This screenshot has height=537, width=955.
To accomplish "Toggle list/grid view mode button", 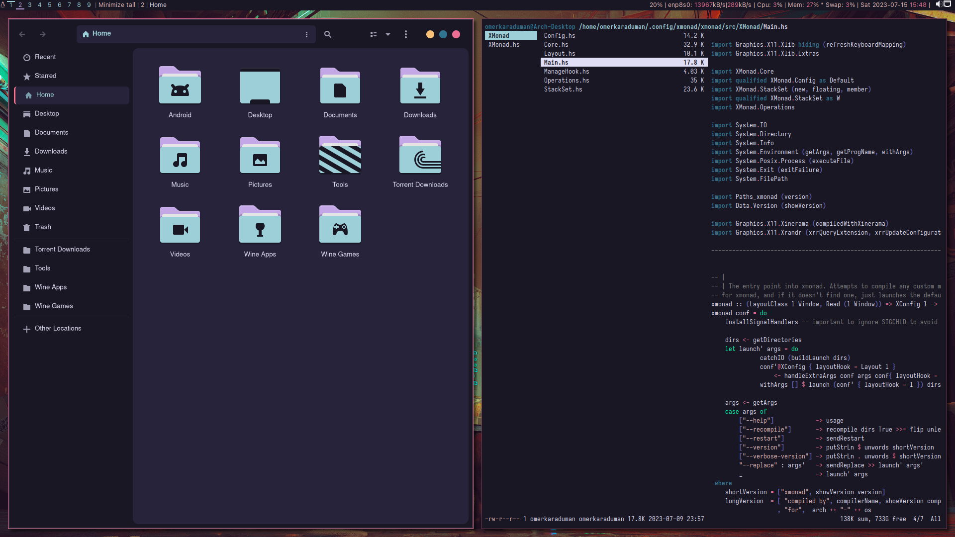I will point(374,34).
